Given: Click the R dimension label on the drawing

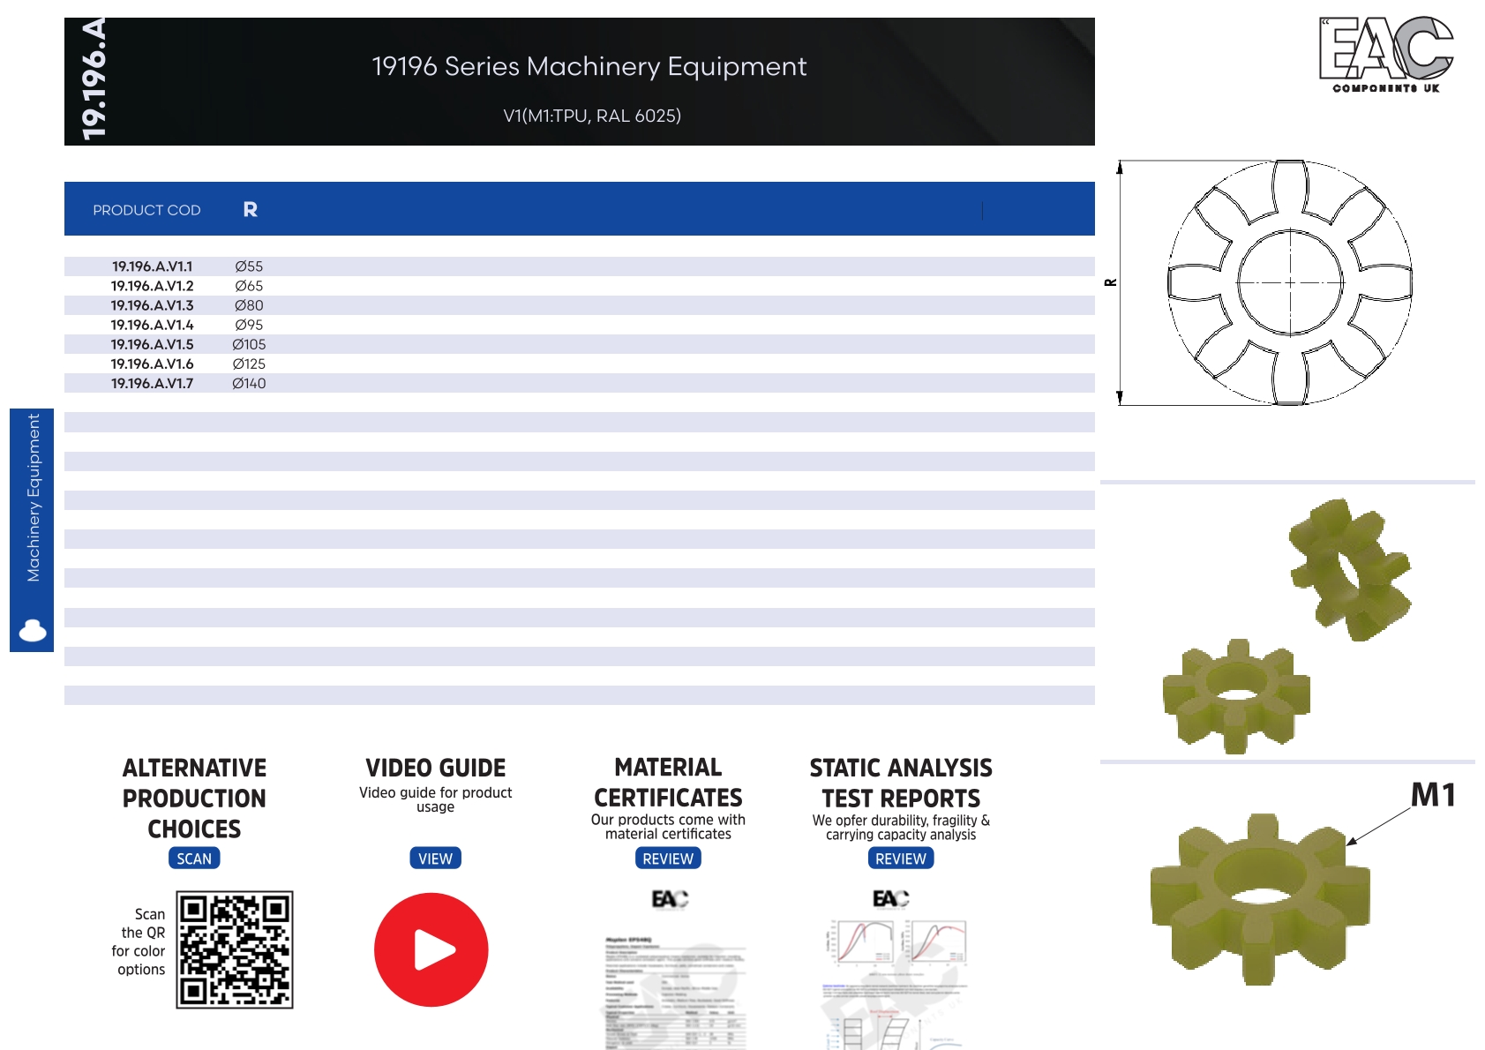Looking at the screenshot, I should 1111,282.
